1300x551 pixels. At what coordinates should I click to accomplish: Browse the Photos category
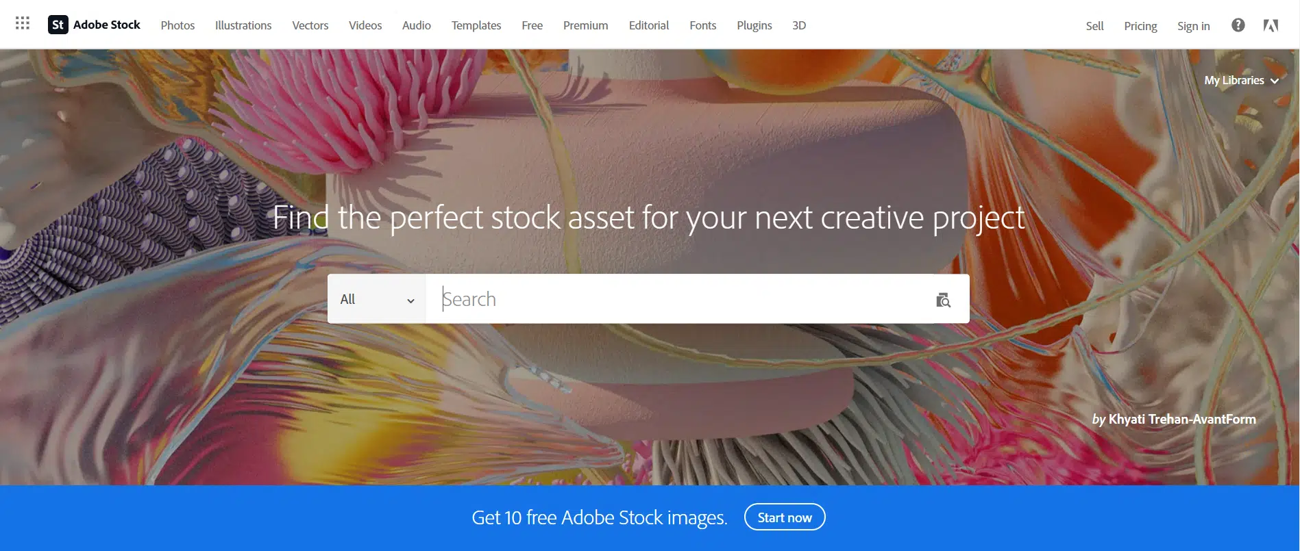tap(177, 25)
